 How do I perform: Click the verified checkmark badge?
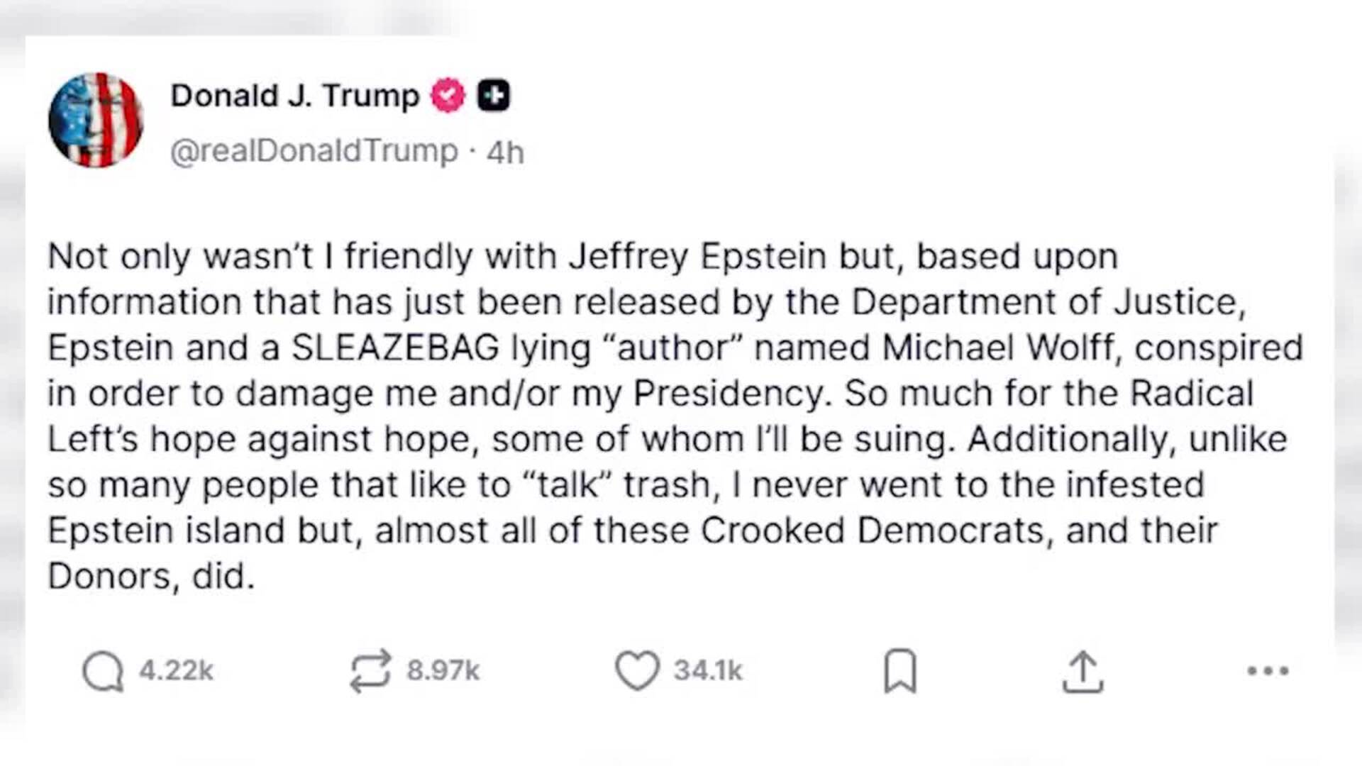(x=447, y=94)
